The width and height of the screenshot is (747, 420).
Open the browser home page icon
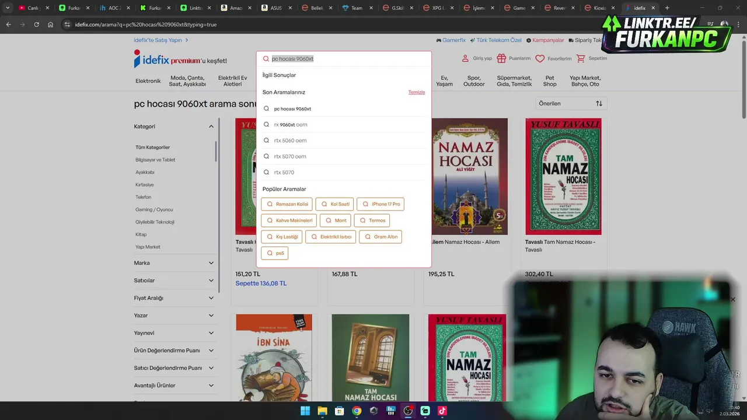point(50,24)
